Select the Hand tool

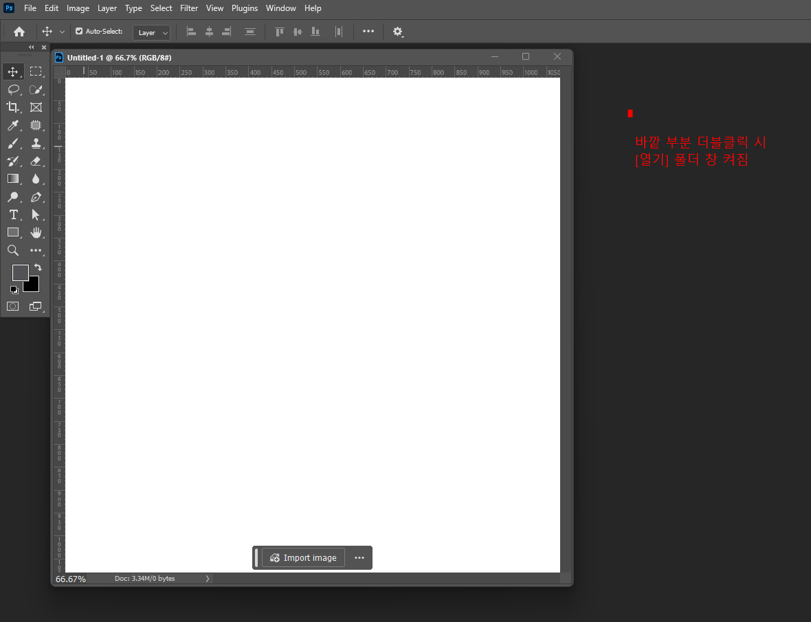tap(36, 233)
